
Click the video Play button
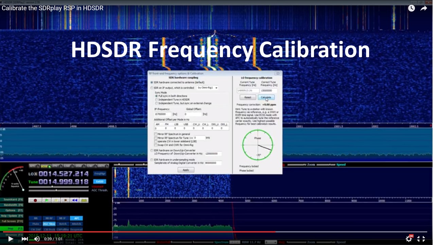point(11,239)
